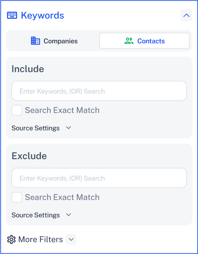
Task: Expand Source Settings in the Exclude section
Action: 41,215
